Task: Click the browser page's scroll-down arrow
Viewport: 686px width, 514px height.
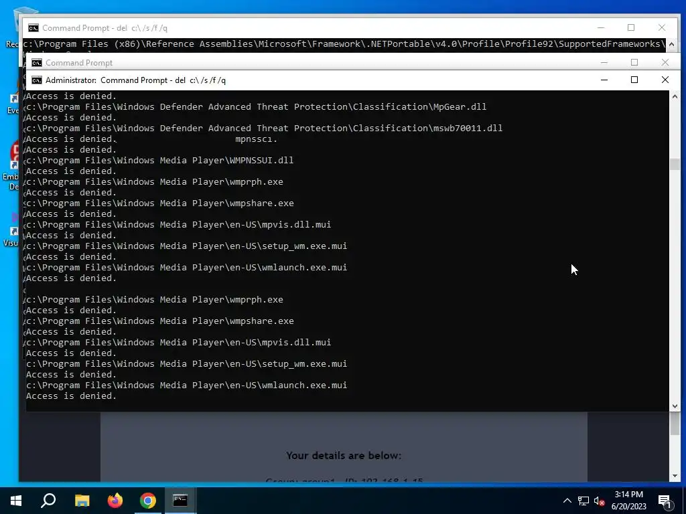Action: [675, 476]
